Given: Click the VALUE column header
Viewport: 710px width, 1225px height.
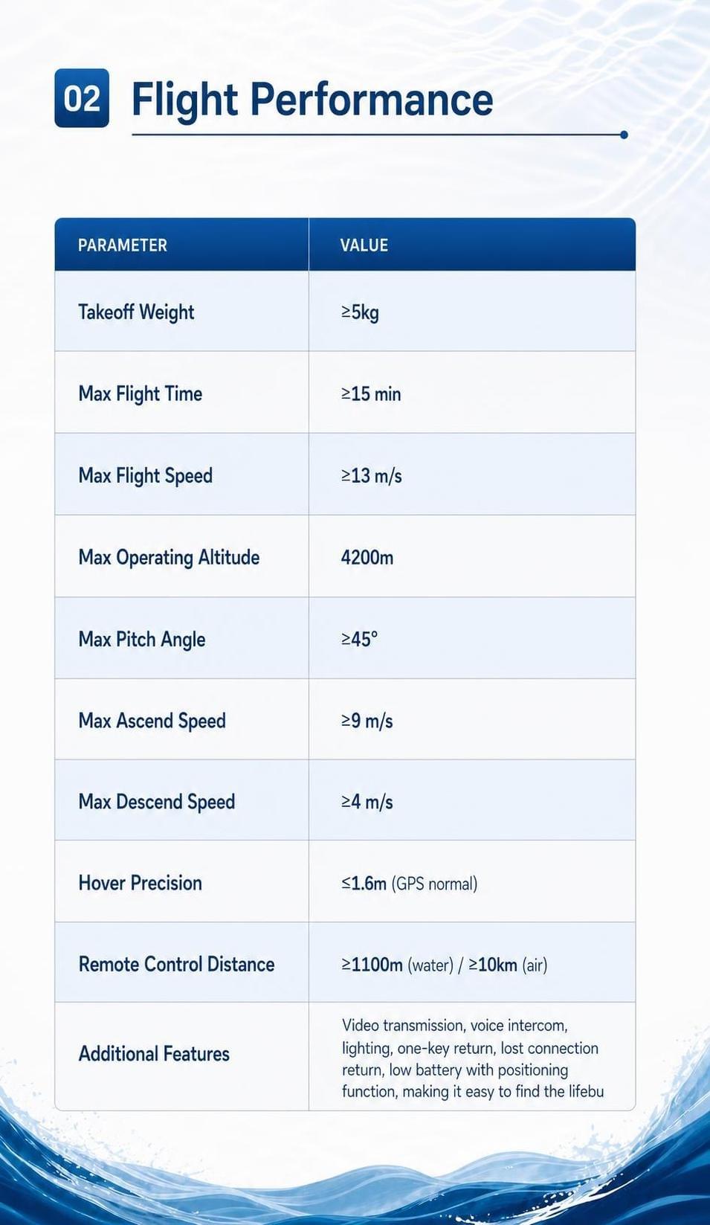Looking at the screenshot, I should tap(364, 245).
